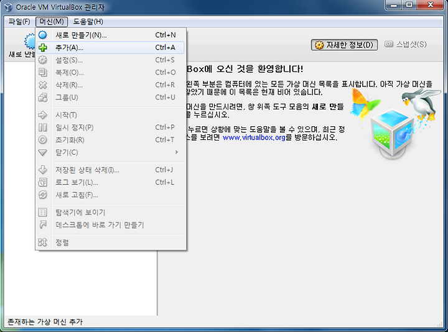This screenshot has height=332, width=448.
Task: Choose 추가(A)... from the machine menu
Action: pos(110,47)
